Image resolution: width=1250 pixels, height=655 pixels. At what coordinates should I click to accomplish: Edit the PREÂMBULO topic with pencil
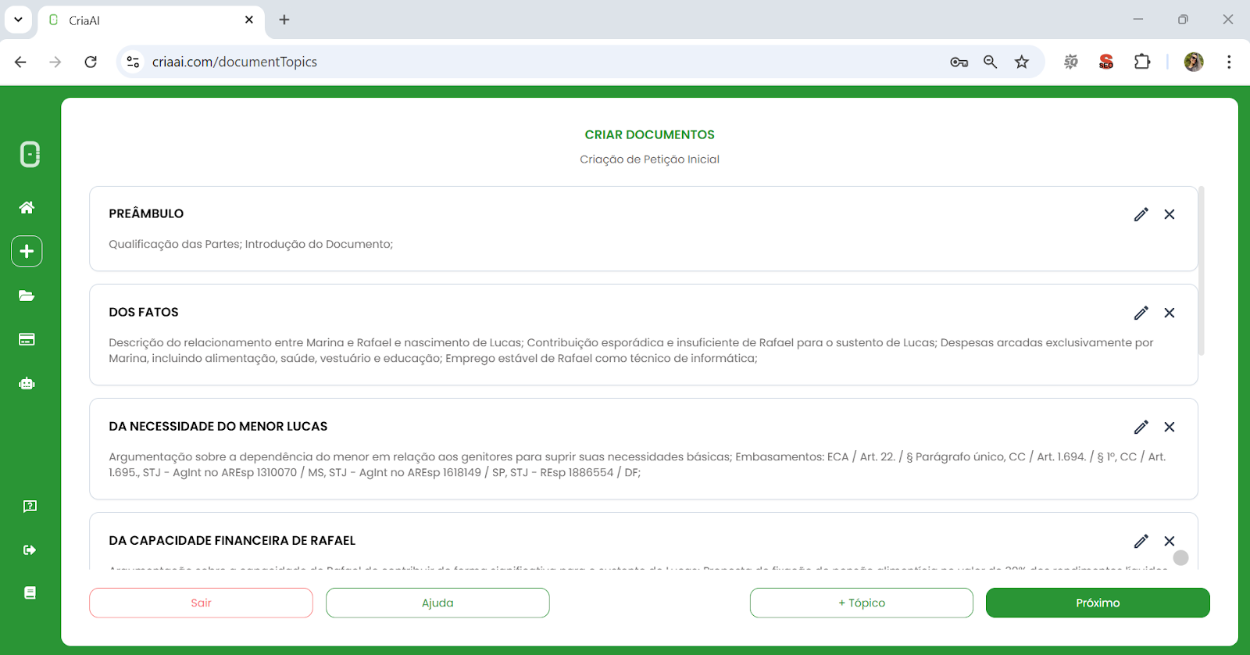click(1141, 214)
